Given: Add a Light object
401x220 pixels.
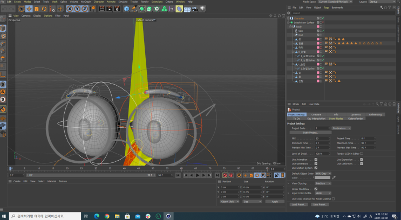Looking at the screenshot, I should click(202, 9).
